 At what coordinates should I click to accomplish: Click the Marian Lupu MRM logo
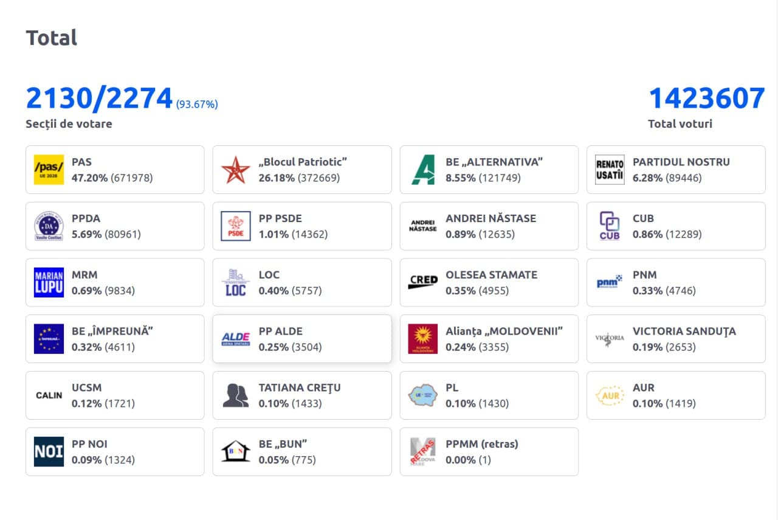click(x=48, y=282)
